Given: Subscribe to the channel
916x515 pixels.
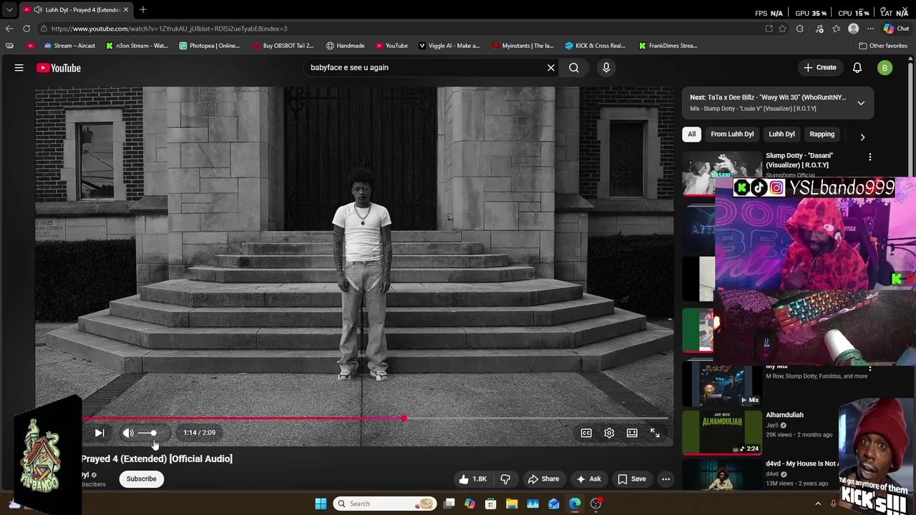Looking at the screenshot, I should point(142,479).
